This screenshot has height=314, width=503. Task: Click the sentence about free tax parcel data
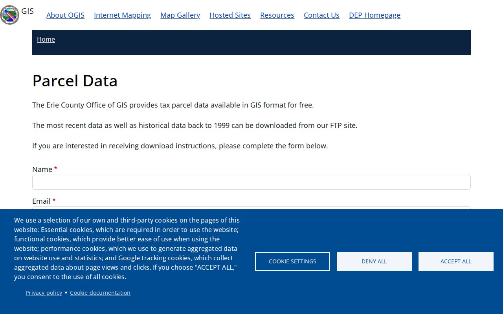click(173, 105)
